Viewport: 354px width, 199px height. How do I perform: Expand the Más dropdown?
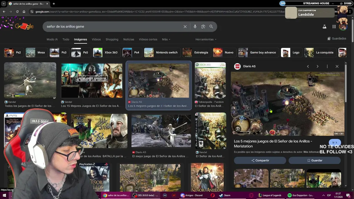166,40
